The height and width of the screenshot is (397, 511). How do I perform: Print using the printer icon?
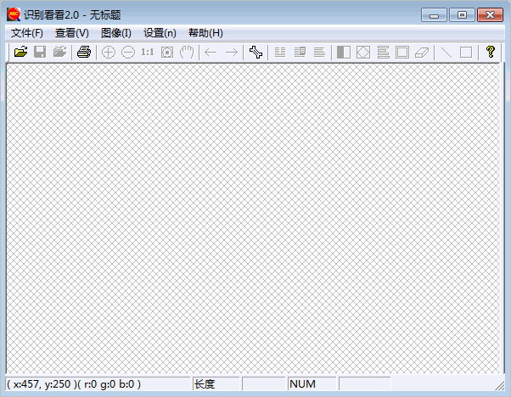pyautogui.click(x=84, y=52)
